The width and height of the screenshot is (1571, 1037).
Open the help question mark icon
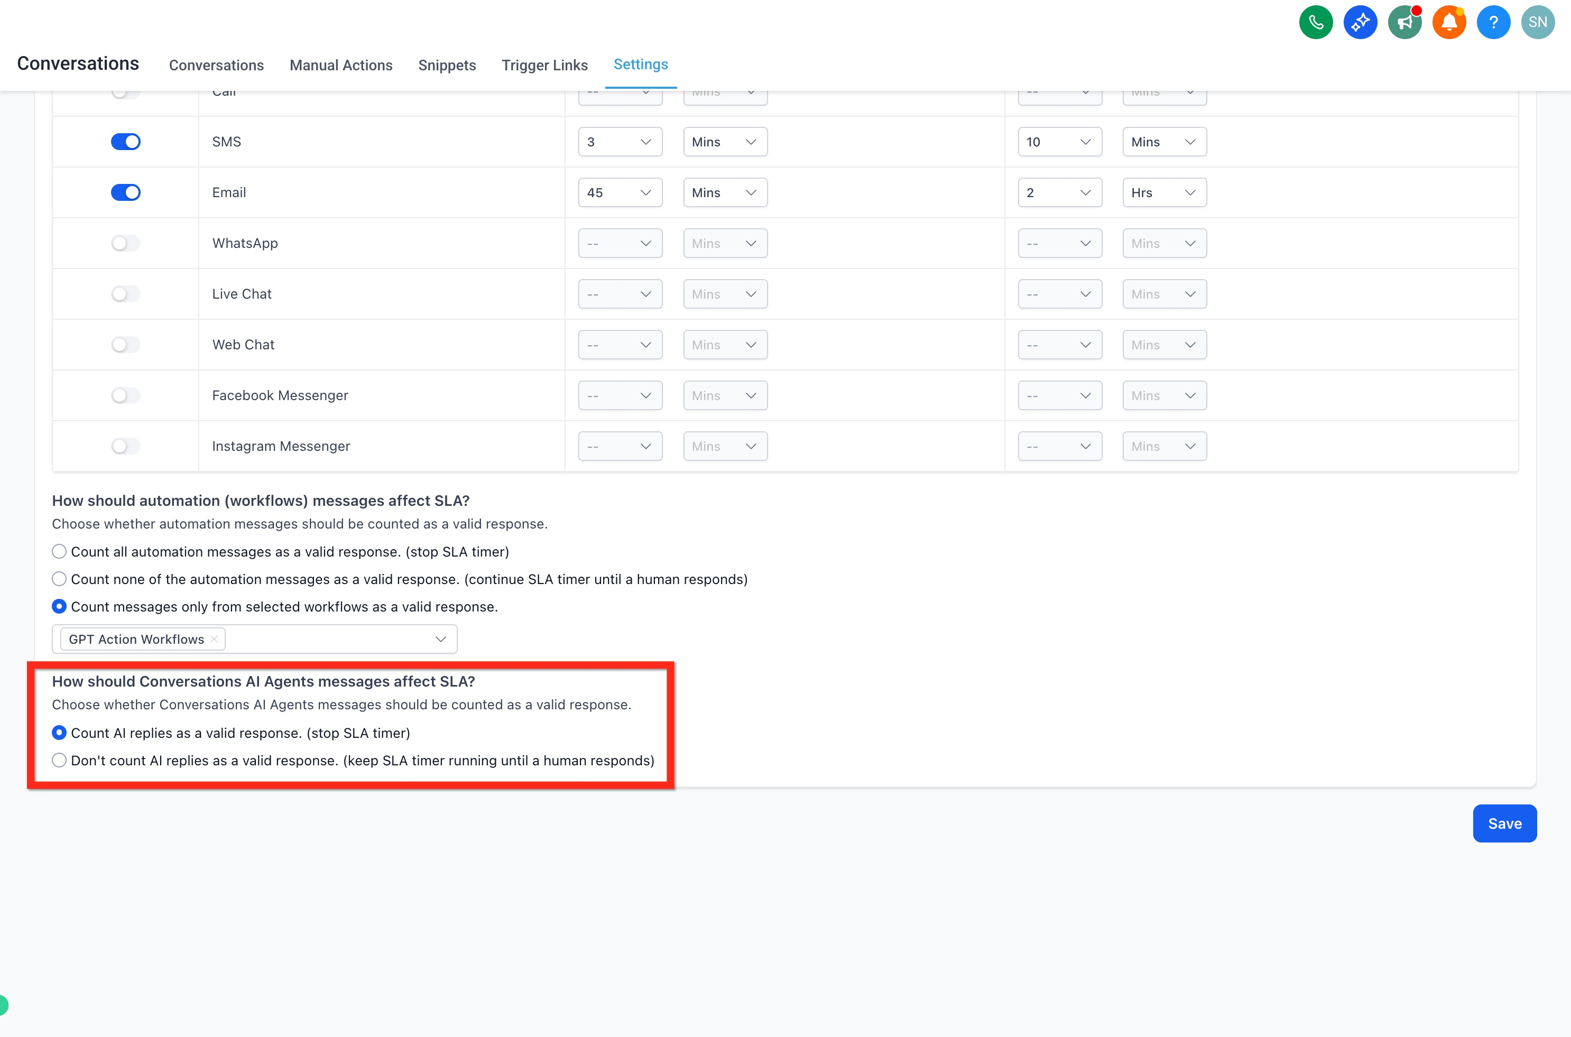[x=1493, y=23]
